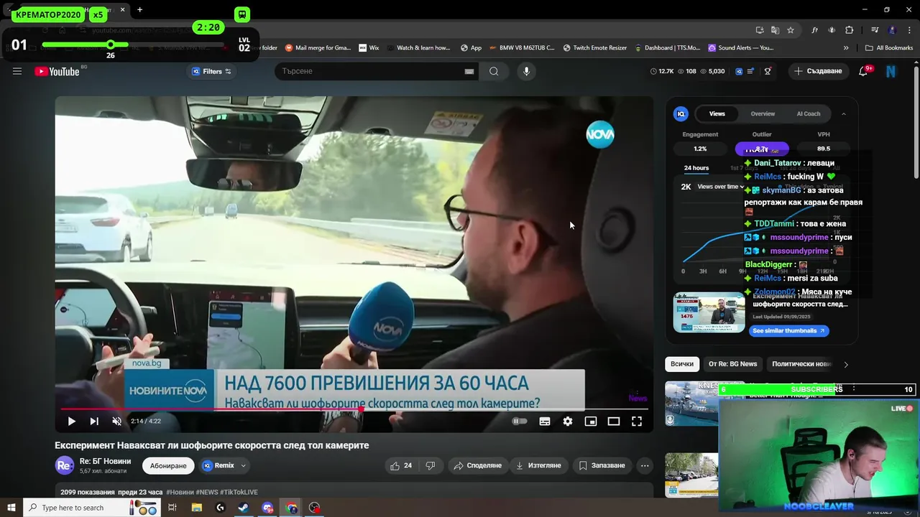Image resolution: width=920 pixels, height=517 pixels.
Task: Select the vidIQ Overview tab
Action: 763,113
